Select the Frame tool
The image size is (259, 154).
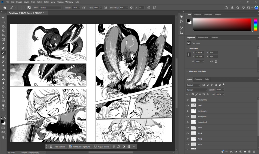point(3,40)
